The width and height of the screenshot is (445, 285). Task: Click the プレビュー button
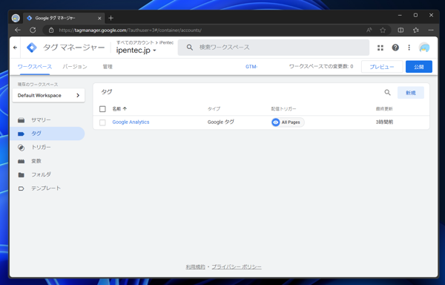(x=382, y=67)
